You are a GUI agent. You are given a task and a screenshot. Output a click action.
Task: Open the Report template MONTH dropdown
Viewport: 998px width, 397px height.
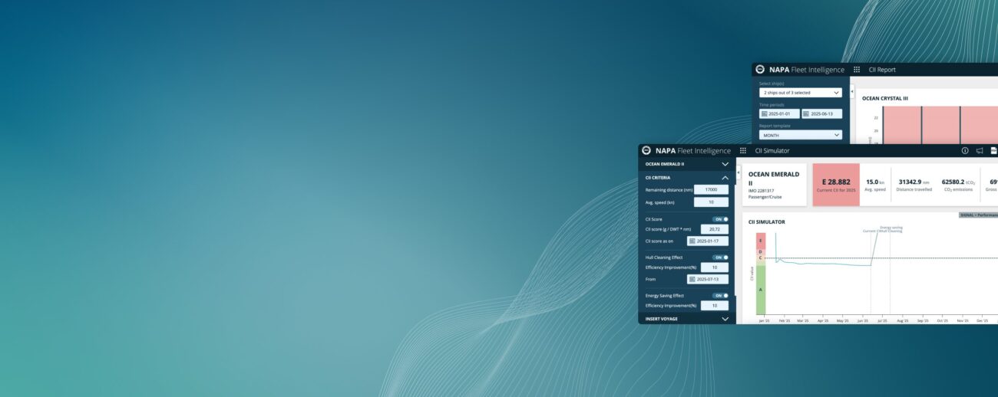pos(801,135)
